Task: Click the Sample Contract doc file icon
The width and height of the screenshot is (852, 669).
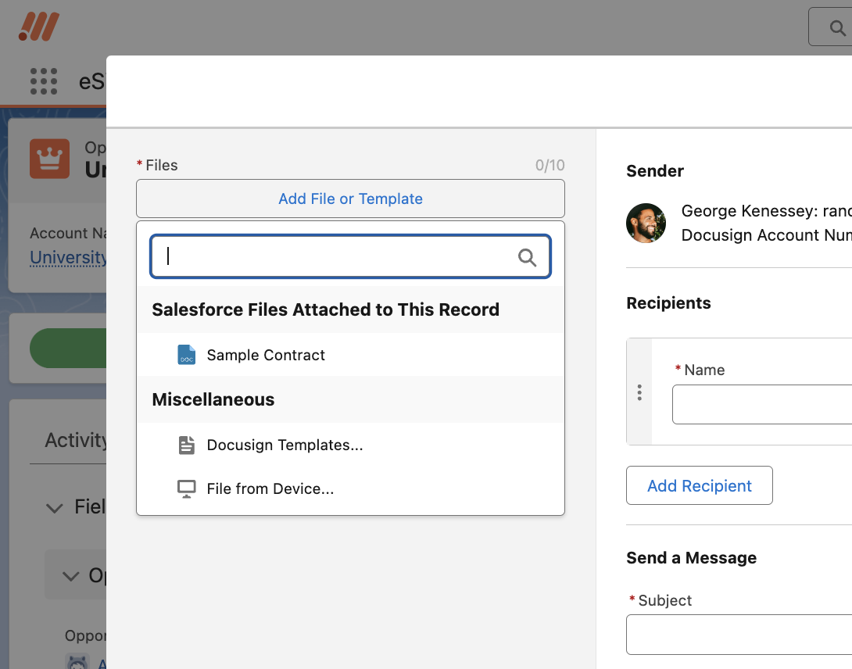Action: click(x=186, y=354)
